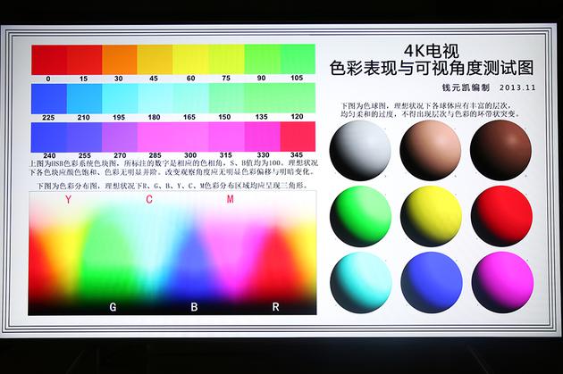Select the skin-tone sphere
Image resolution: width=563 pixels, height=374 pixels.
[x=430, y=150]
